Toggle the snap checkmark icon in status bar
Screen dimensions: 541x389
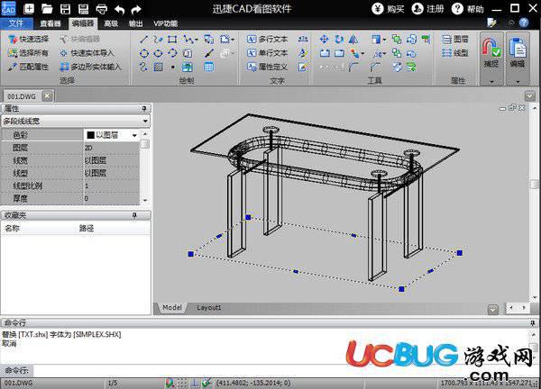pyautogui.click(x=206, y=383)
